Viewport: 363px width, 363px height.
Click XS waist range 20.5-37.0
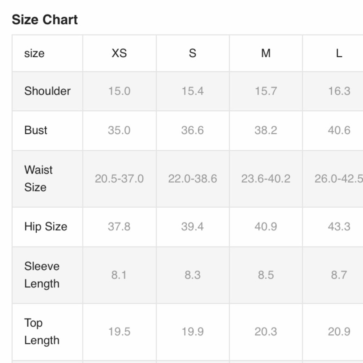coord(119,179)
